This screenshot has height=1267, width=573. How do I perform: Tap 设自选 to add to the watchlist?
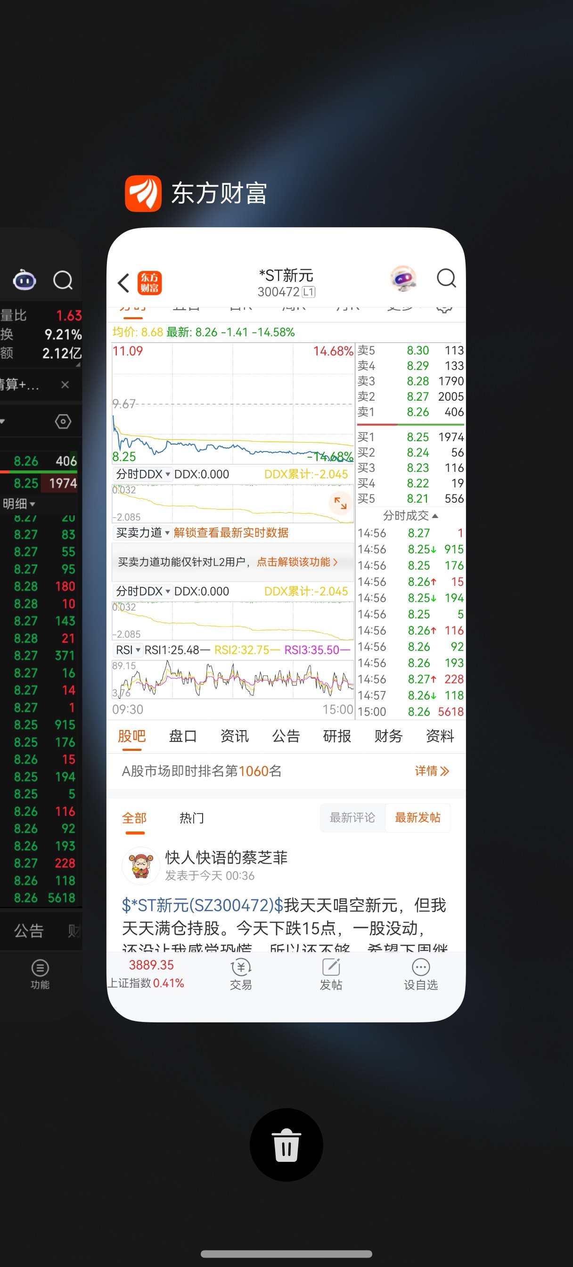(x=421, y=974)
